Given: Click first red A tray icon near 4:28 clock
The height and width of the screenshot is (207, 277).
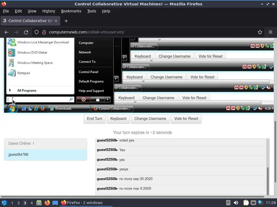Looking at the screenshot, I should pyautogui.click(x=228, y=108).
